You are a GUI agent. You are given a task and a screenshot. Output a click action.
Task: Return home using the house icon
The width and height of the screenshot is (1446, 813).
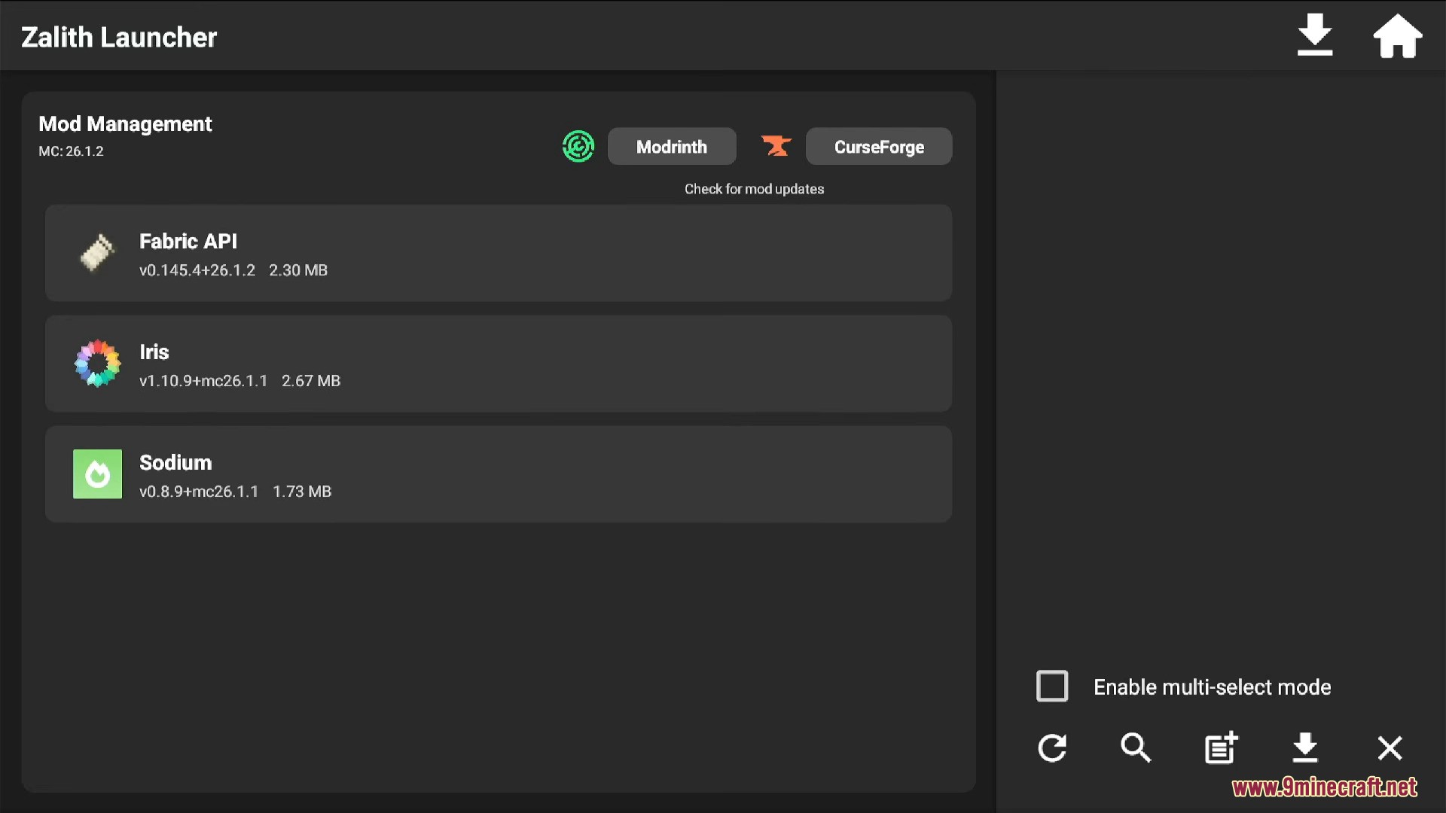[1399, 35]
